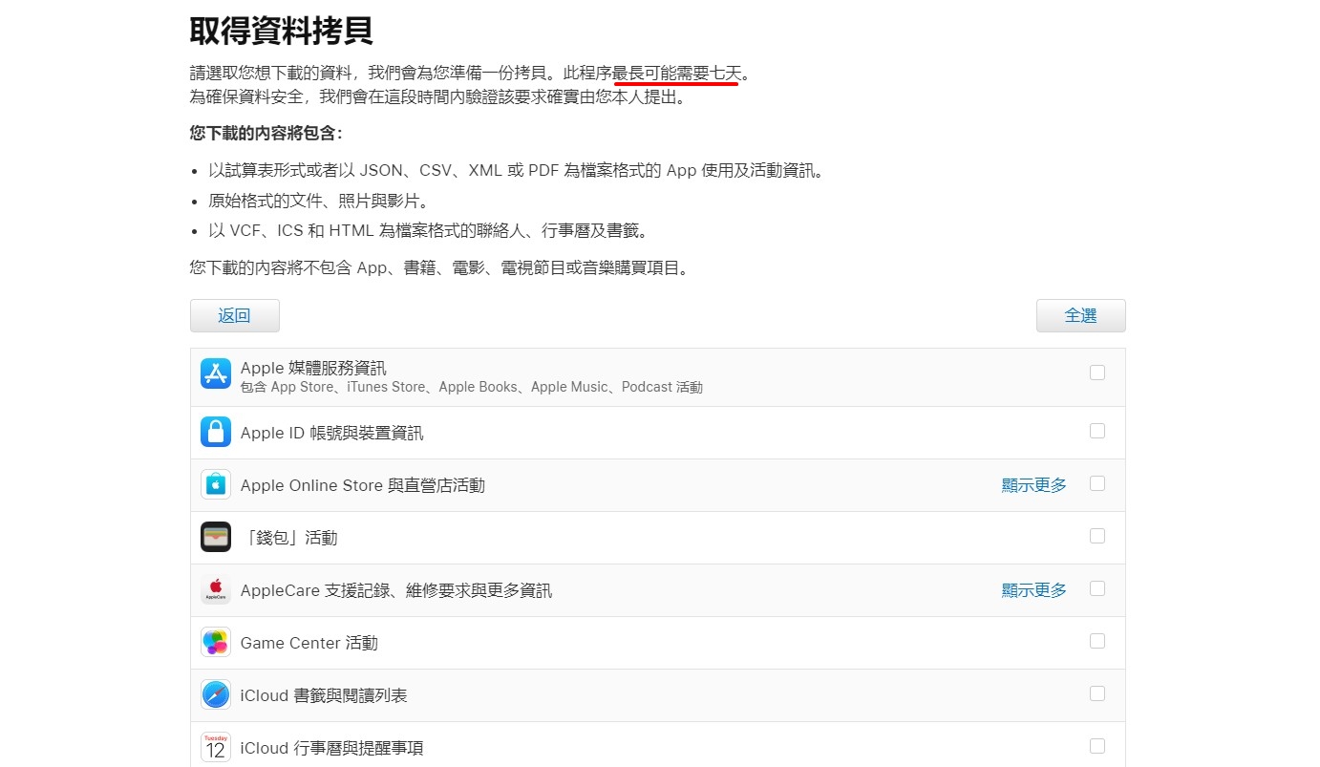Screen dimensions: 1320x767
Task: Click the 返回 button
Action: [x=235, y=315]
